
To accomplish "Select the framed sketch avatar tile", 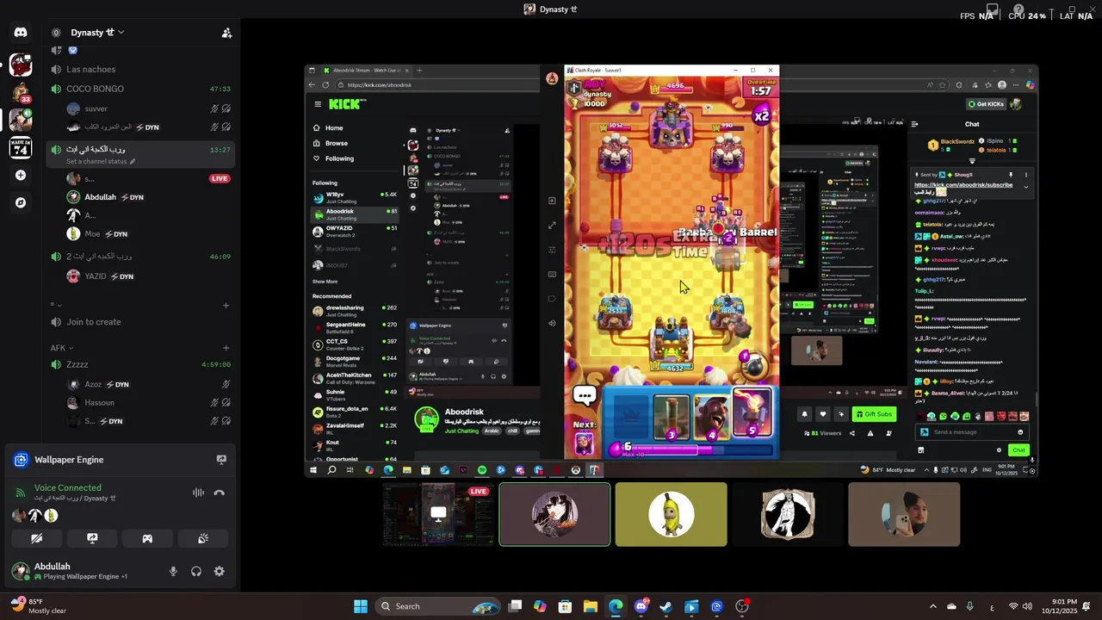I will click(788, 514).
